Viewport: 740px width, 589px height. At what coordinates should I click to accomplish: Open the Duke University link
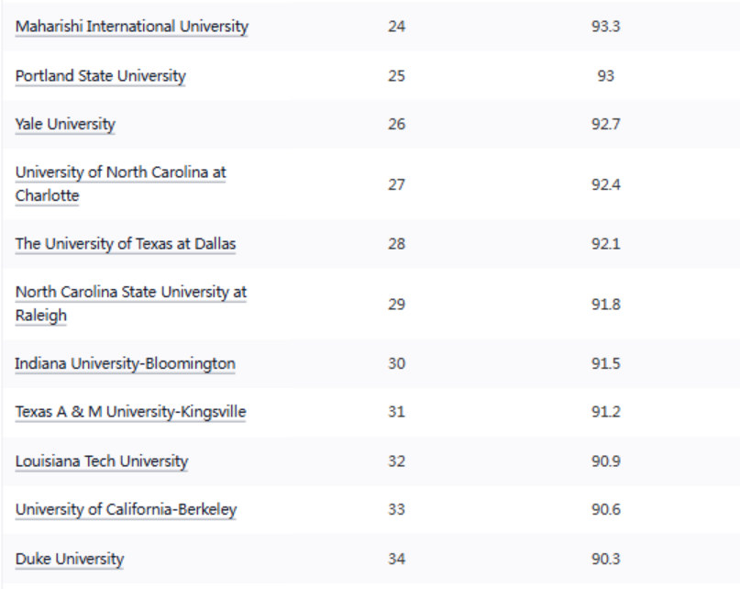pyautogui.click(x=69, y=559)
